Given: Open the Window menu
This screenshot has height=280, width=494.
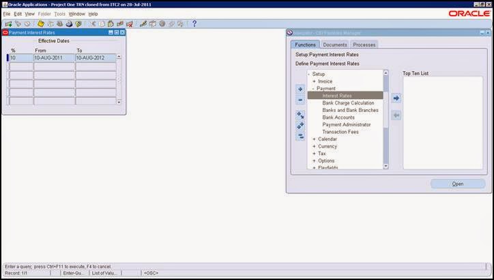Looking at the screenshot, I should (77, 14).
